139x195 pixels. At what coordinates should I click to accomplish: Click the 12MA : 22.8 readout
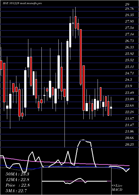(18, 180)
